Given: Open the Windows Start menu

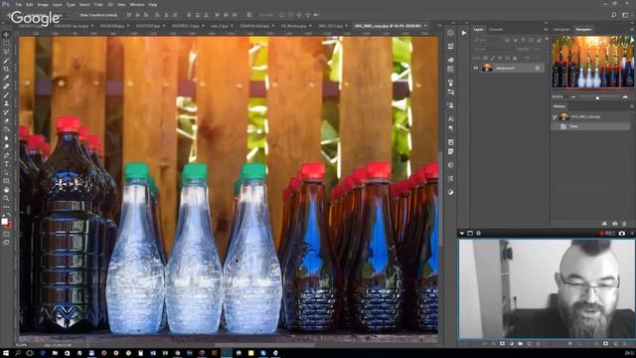Looking at the screenshot, I should point(6,353).
